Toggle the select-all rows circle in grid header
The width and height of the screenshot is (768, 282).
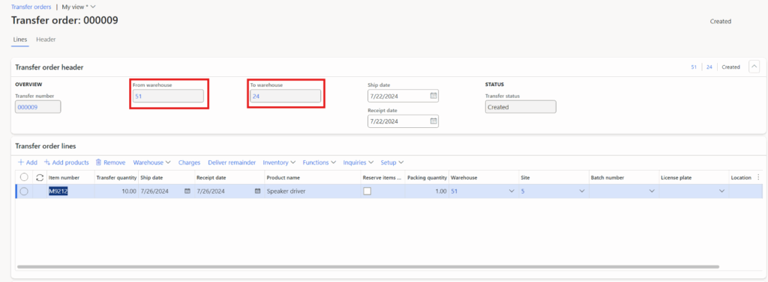coord(24,177)
